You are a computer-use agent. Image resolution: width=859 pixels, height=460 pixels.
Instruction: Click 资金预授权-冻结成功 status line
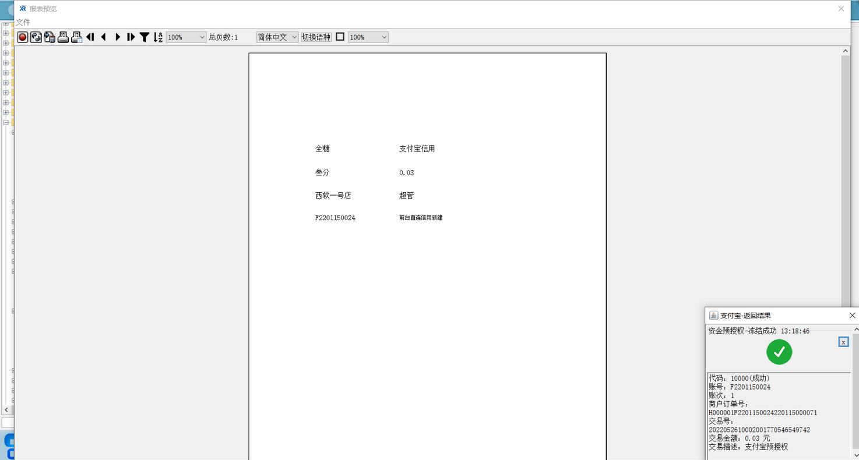(x=759, y=331)
